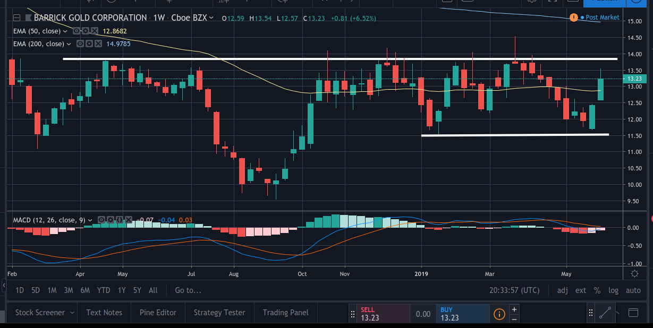Open the symbol dropdown arrow after Cboe BZX
The image size is (653, 328).
coord(211,18)
